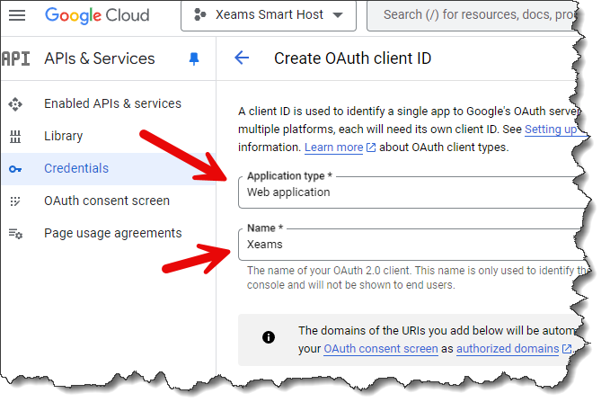Click the Enabled APIs & services icon
The image size is (610, 411).
pyautogui.click(x=15, y=104)
